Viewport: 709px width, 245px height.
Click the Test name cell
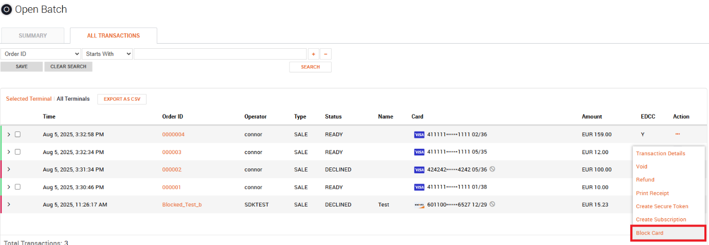(384, 204)
